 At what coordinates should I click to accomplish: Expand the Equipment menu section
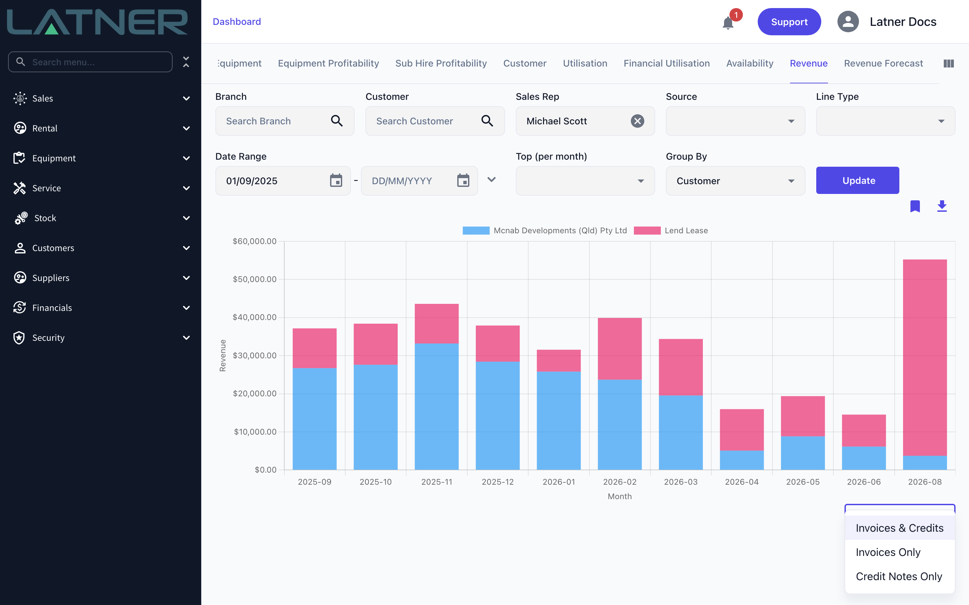pos(186,158)
